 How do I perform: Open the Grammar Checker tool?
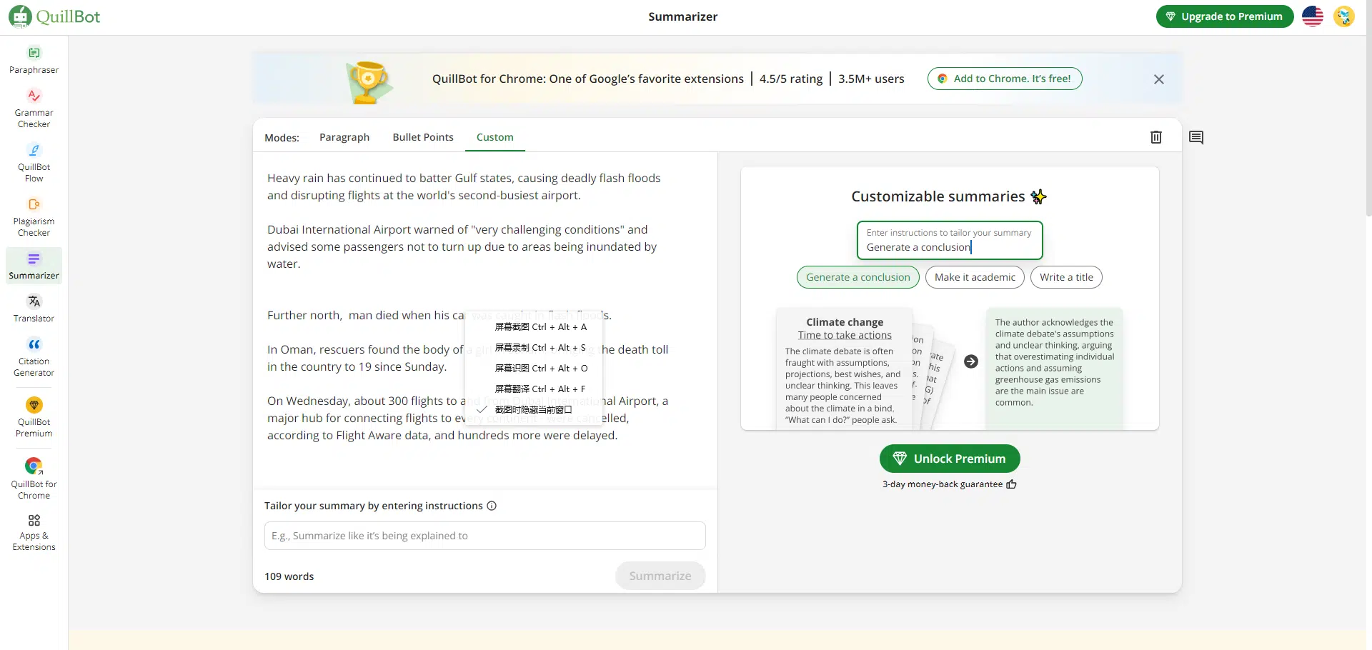(x=34, y=109)
